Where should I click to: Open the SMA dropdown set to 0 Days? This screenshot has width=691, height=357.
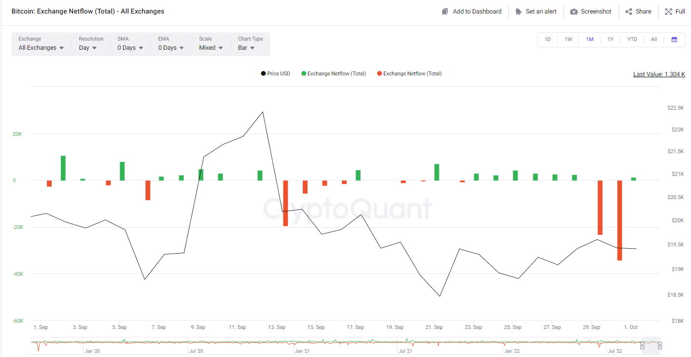pyautogui.click(x=130, y=48)
